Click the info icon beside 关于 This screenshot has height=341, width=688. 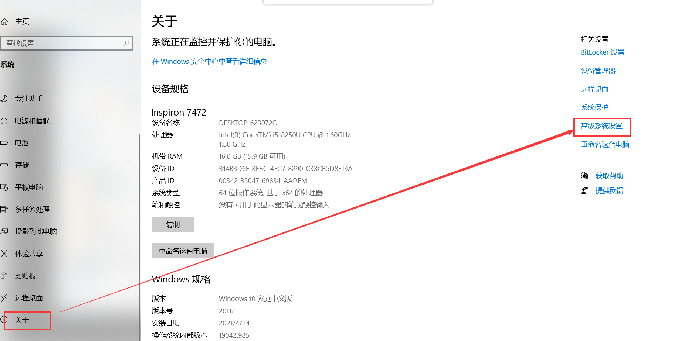pyautogui.click(x=4, y=320)
